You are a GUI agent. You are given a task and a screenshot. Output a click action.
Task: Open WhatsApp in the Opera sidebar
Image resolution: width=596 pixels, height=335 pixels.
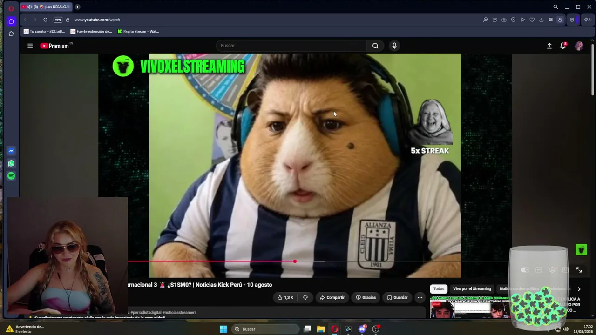click(11, 163)
